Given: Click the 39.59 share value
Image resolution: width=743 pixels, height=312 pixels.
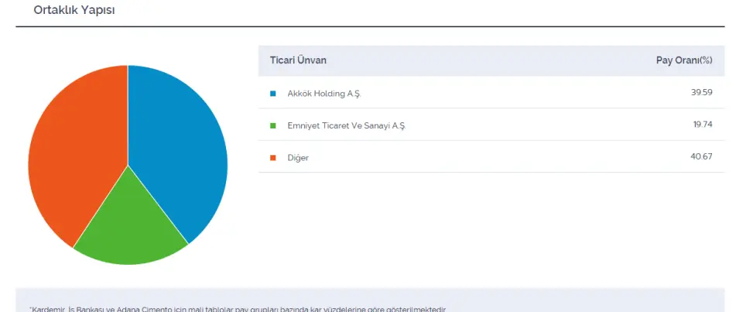Looking at the screenshot, I should pyautogui.click(x=701, y=92).
